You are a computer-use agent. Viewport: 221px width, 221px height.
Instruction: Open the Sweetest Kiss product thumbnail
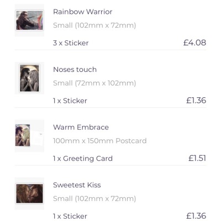29,193
